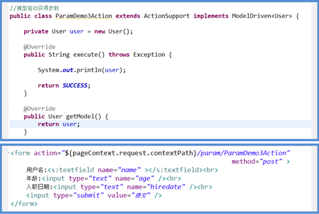Click the fold marker beside the opening form tag
Viewport: 319px width, 214px height.
(9, 153)
